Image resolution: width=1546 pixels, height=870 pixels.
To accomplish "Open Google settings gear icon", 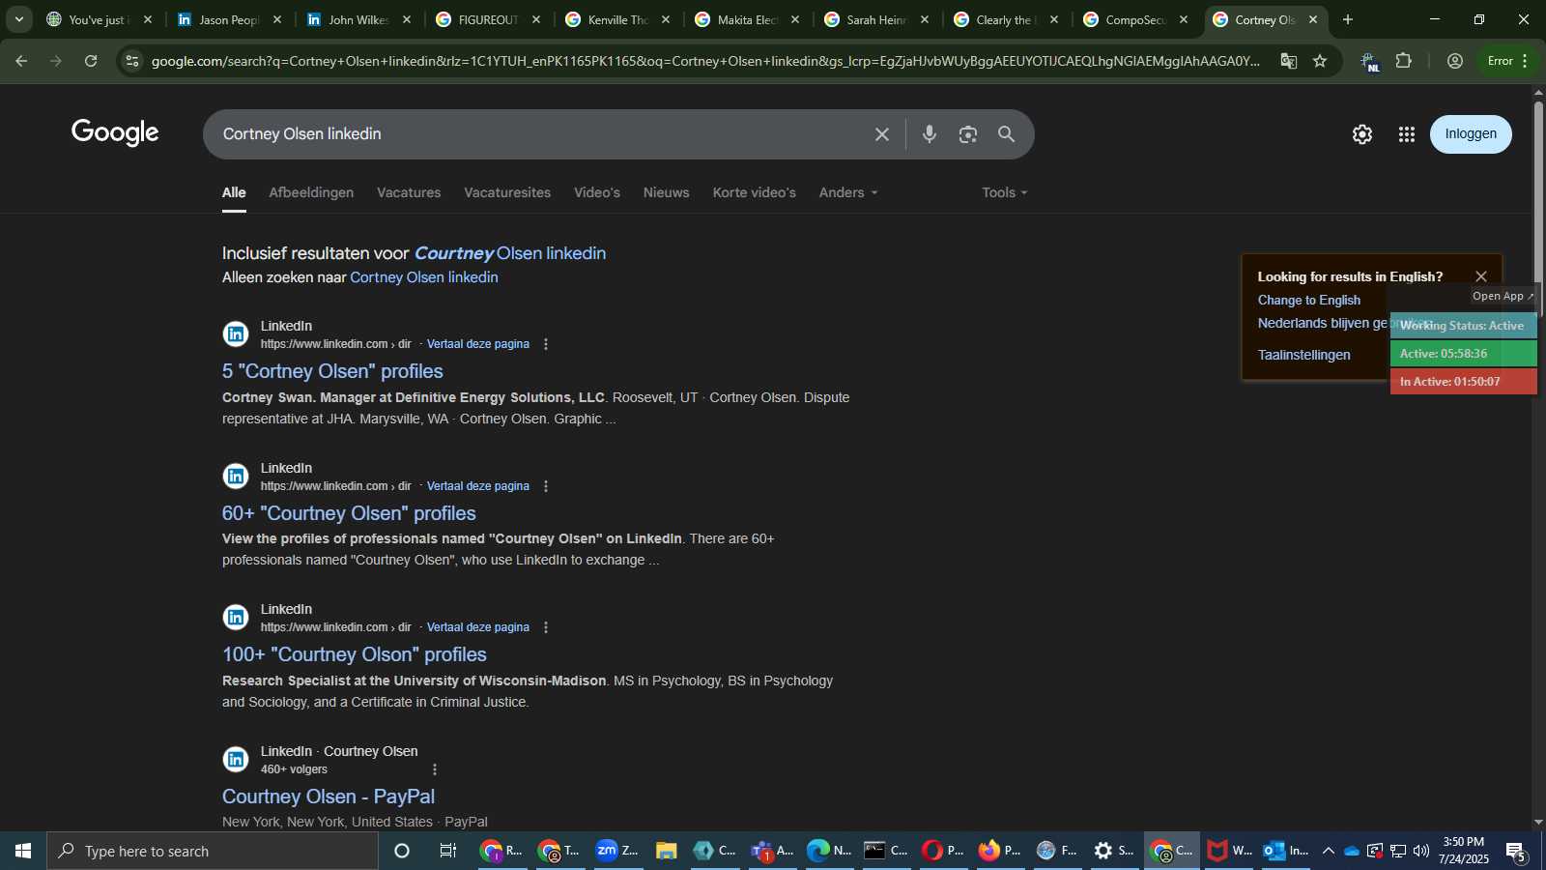I will [1362, 134].
